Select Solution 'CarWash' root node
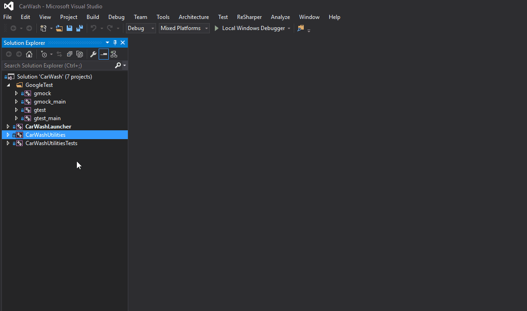This screenshot has height=311, width=527. click(55, 77)
